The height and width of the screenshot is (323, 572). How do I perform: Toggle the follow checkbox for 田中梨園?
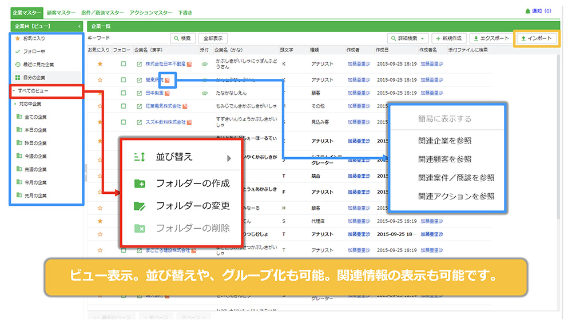124,93
